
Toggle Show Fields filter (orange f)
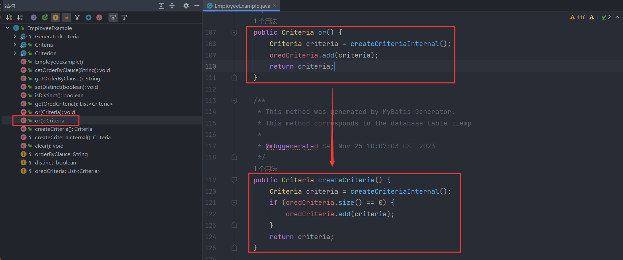(56, 17)
